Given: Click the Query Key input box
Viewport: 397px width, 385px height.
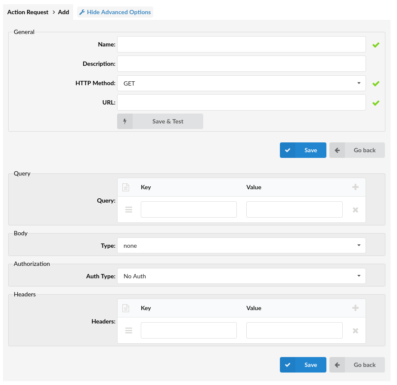Looking at the screenshot, I should tap(189, 209).
